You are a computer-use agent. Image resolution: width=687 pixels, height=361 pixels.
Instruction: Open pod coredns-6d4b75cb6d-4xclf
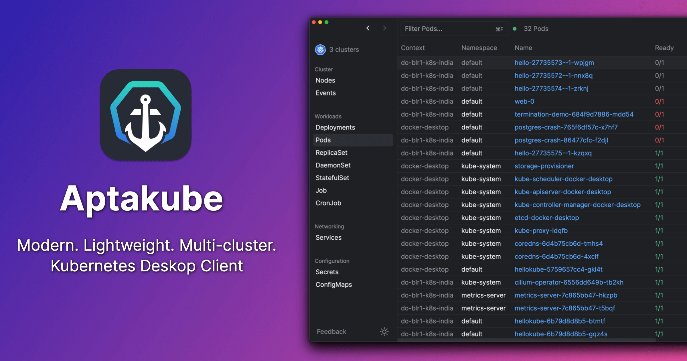[556, 257]
